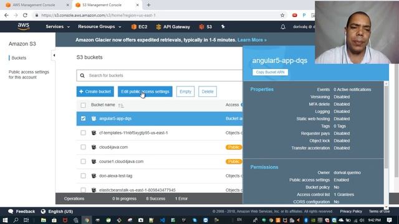This screenshot has width=399, height=224.
Task: Check the cf-templates bucket checkbox
Action: point(83,133)
